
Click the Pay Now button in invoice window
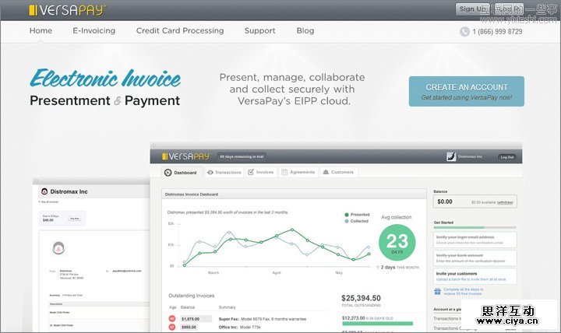(x=75, y=218)
